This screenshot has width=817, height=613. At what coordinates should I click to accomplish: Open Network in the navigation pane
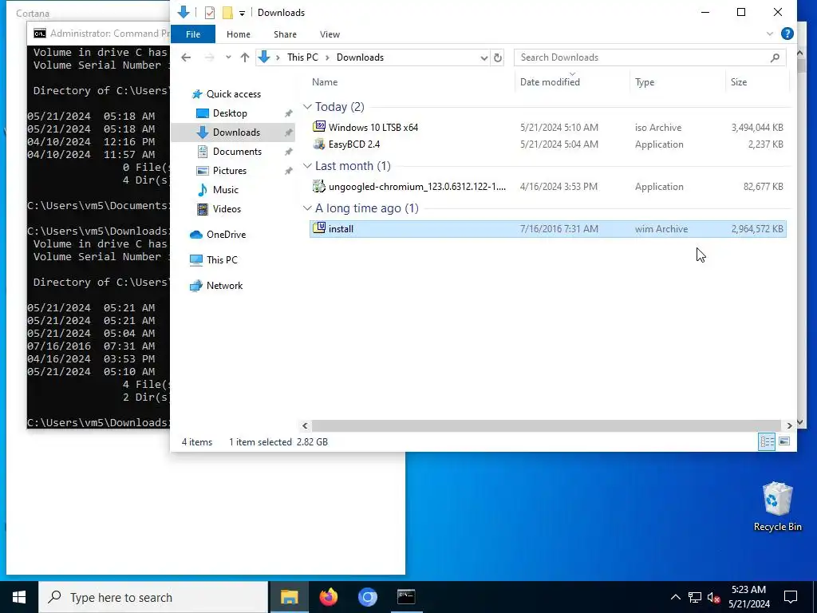224,286
